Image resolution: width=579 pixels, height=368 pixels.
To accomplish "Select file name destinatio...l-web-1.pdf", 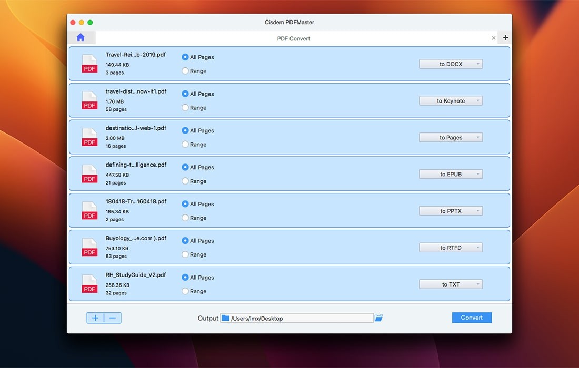I will [x=136, y=128].
